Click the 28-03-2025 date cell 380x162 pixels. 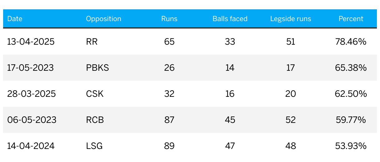click(x=31, y=94)
